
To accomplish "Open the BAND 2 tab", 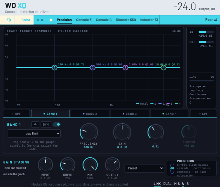I will 90,114.
